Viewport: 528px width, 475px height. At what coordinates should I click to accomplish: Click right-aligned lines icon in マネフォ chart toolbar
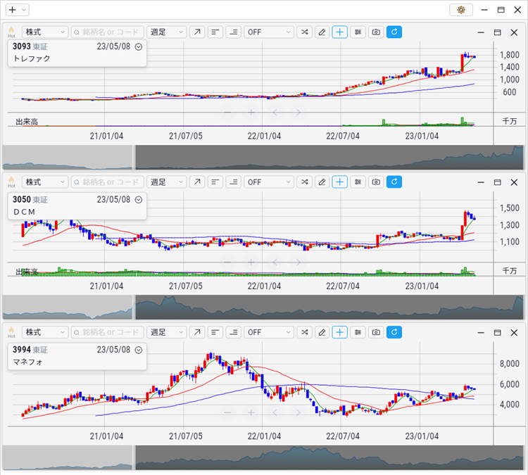pos(233,332)
